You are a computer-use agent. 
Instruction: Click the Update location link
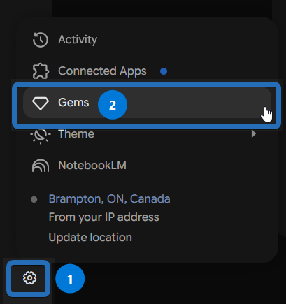pos(90,238)
